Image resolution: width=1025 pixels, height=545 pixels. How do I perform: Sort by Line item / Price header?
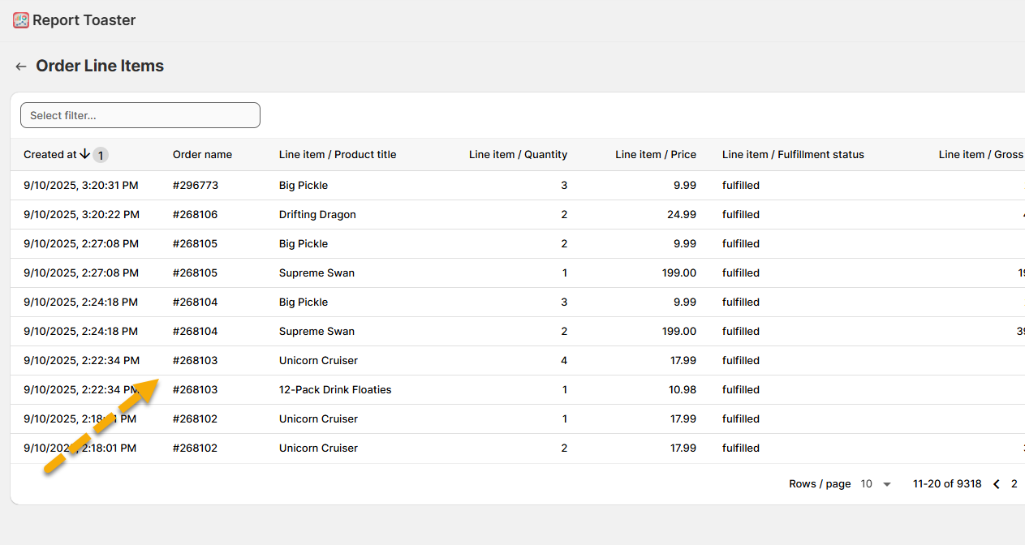655,155
